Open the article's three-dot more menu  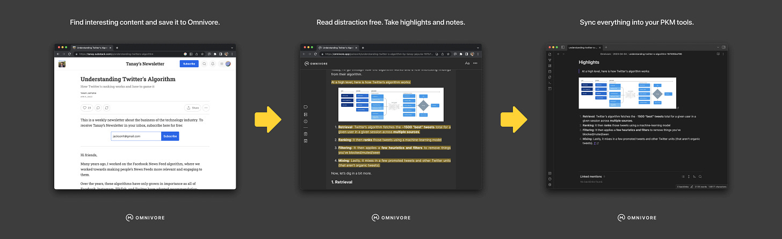206,107
